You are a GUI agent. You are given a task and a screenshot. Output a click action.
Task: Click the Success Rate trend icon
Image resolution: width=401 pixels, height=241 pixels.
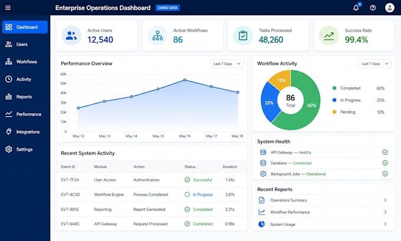coord(329,35)
